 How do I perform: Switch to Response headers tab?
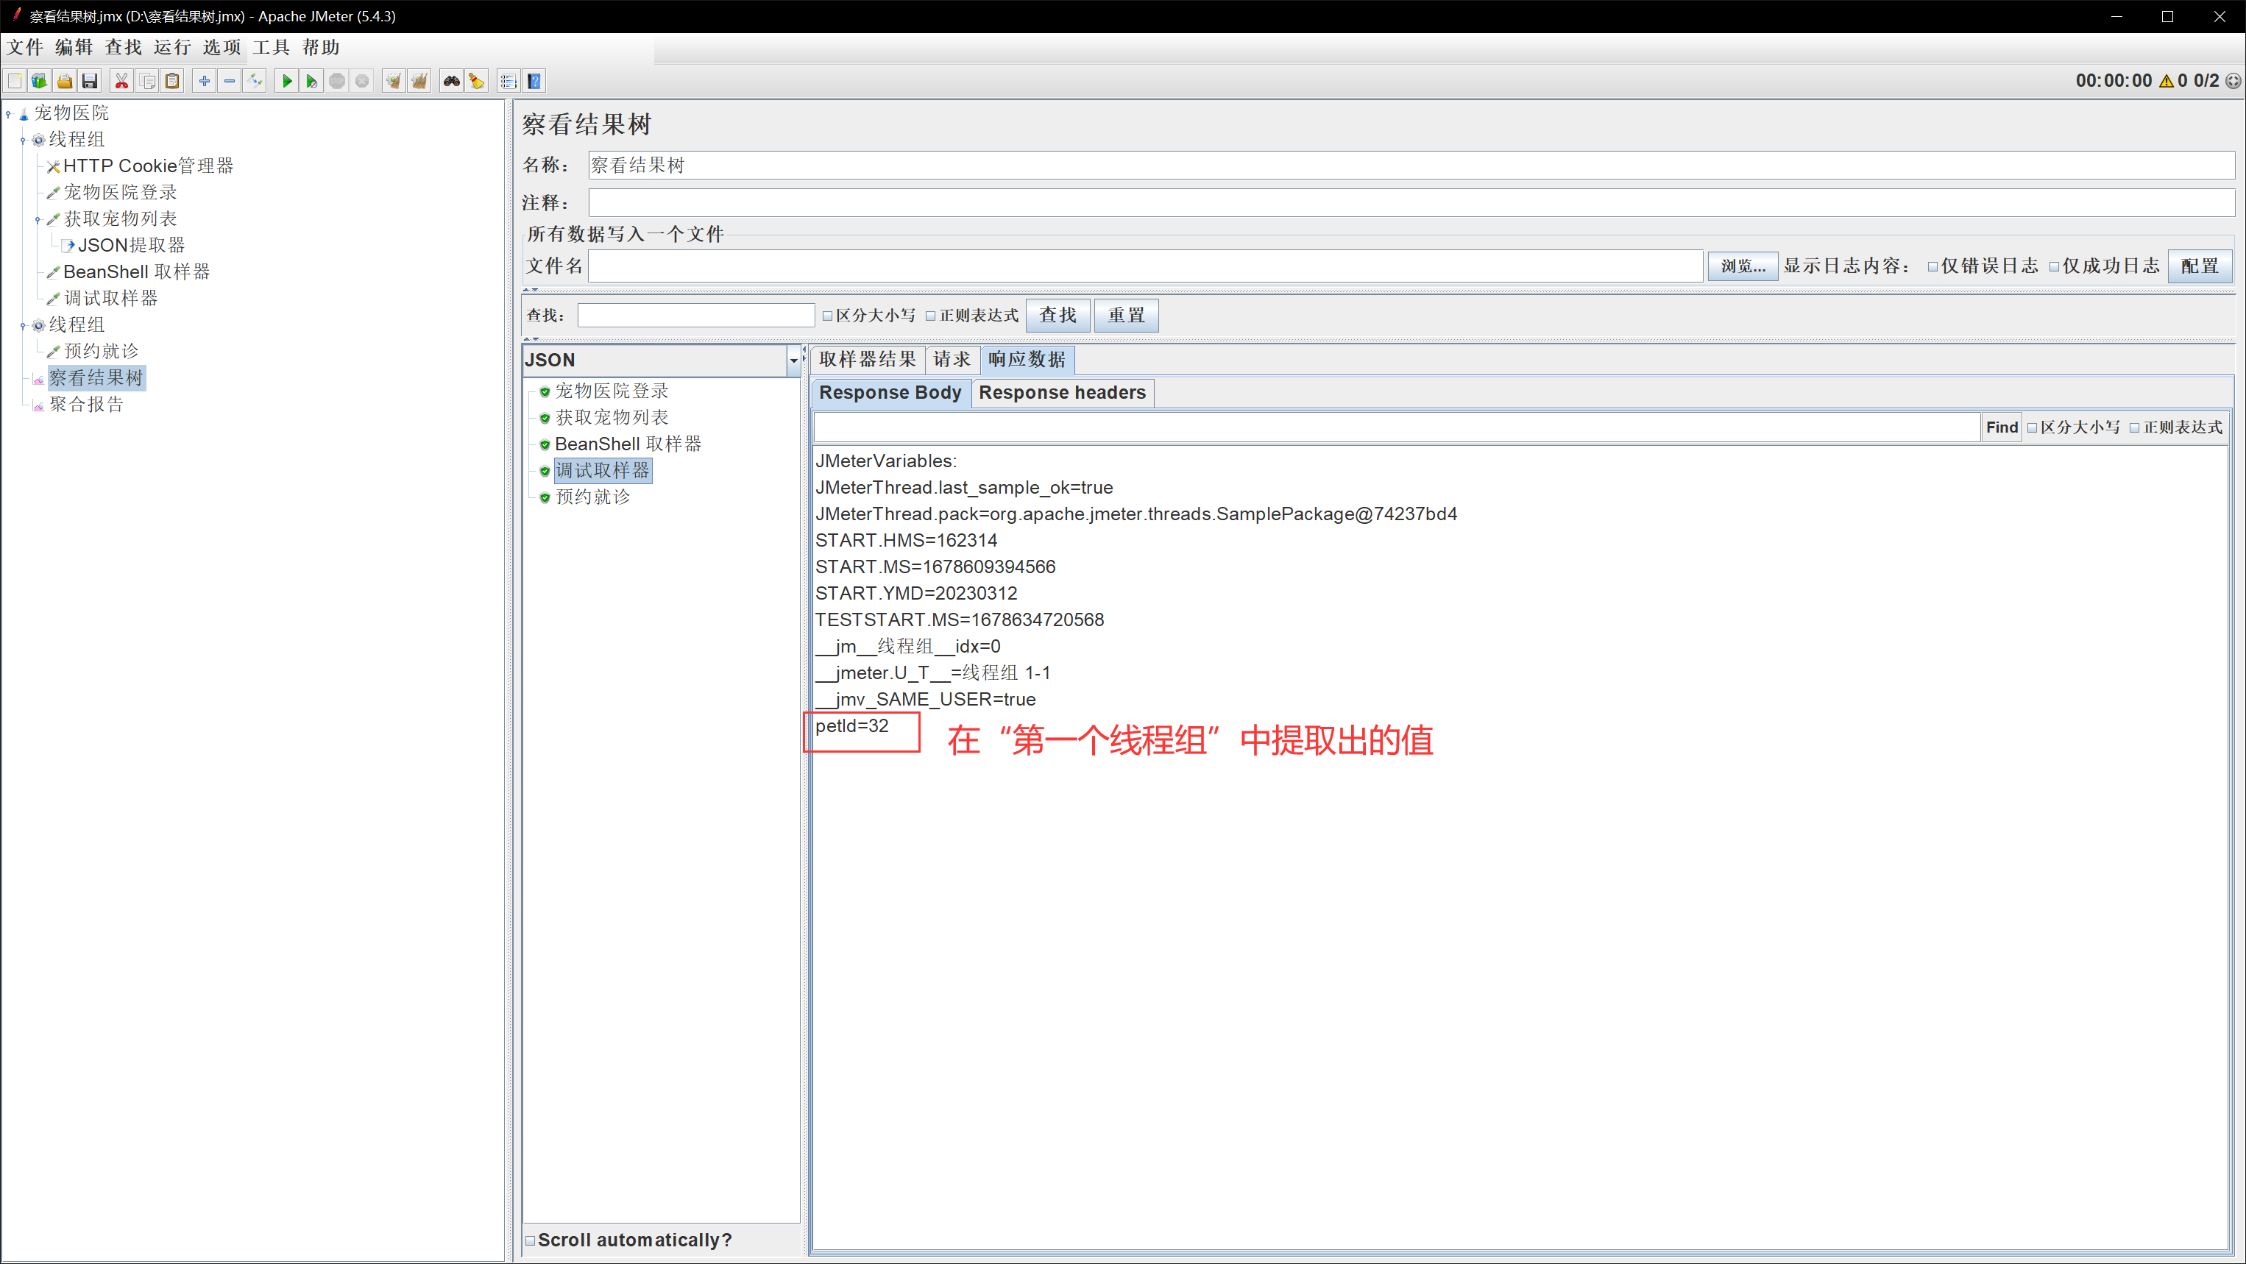click(1061, 392)
